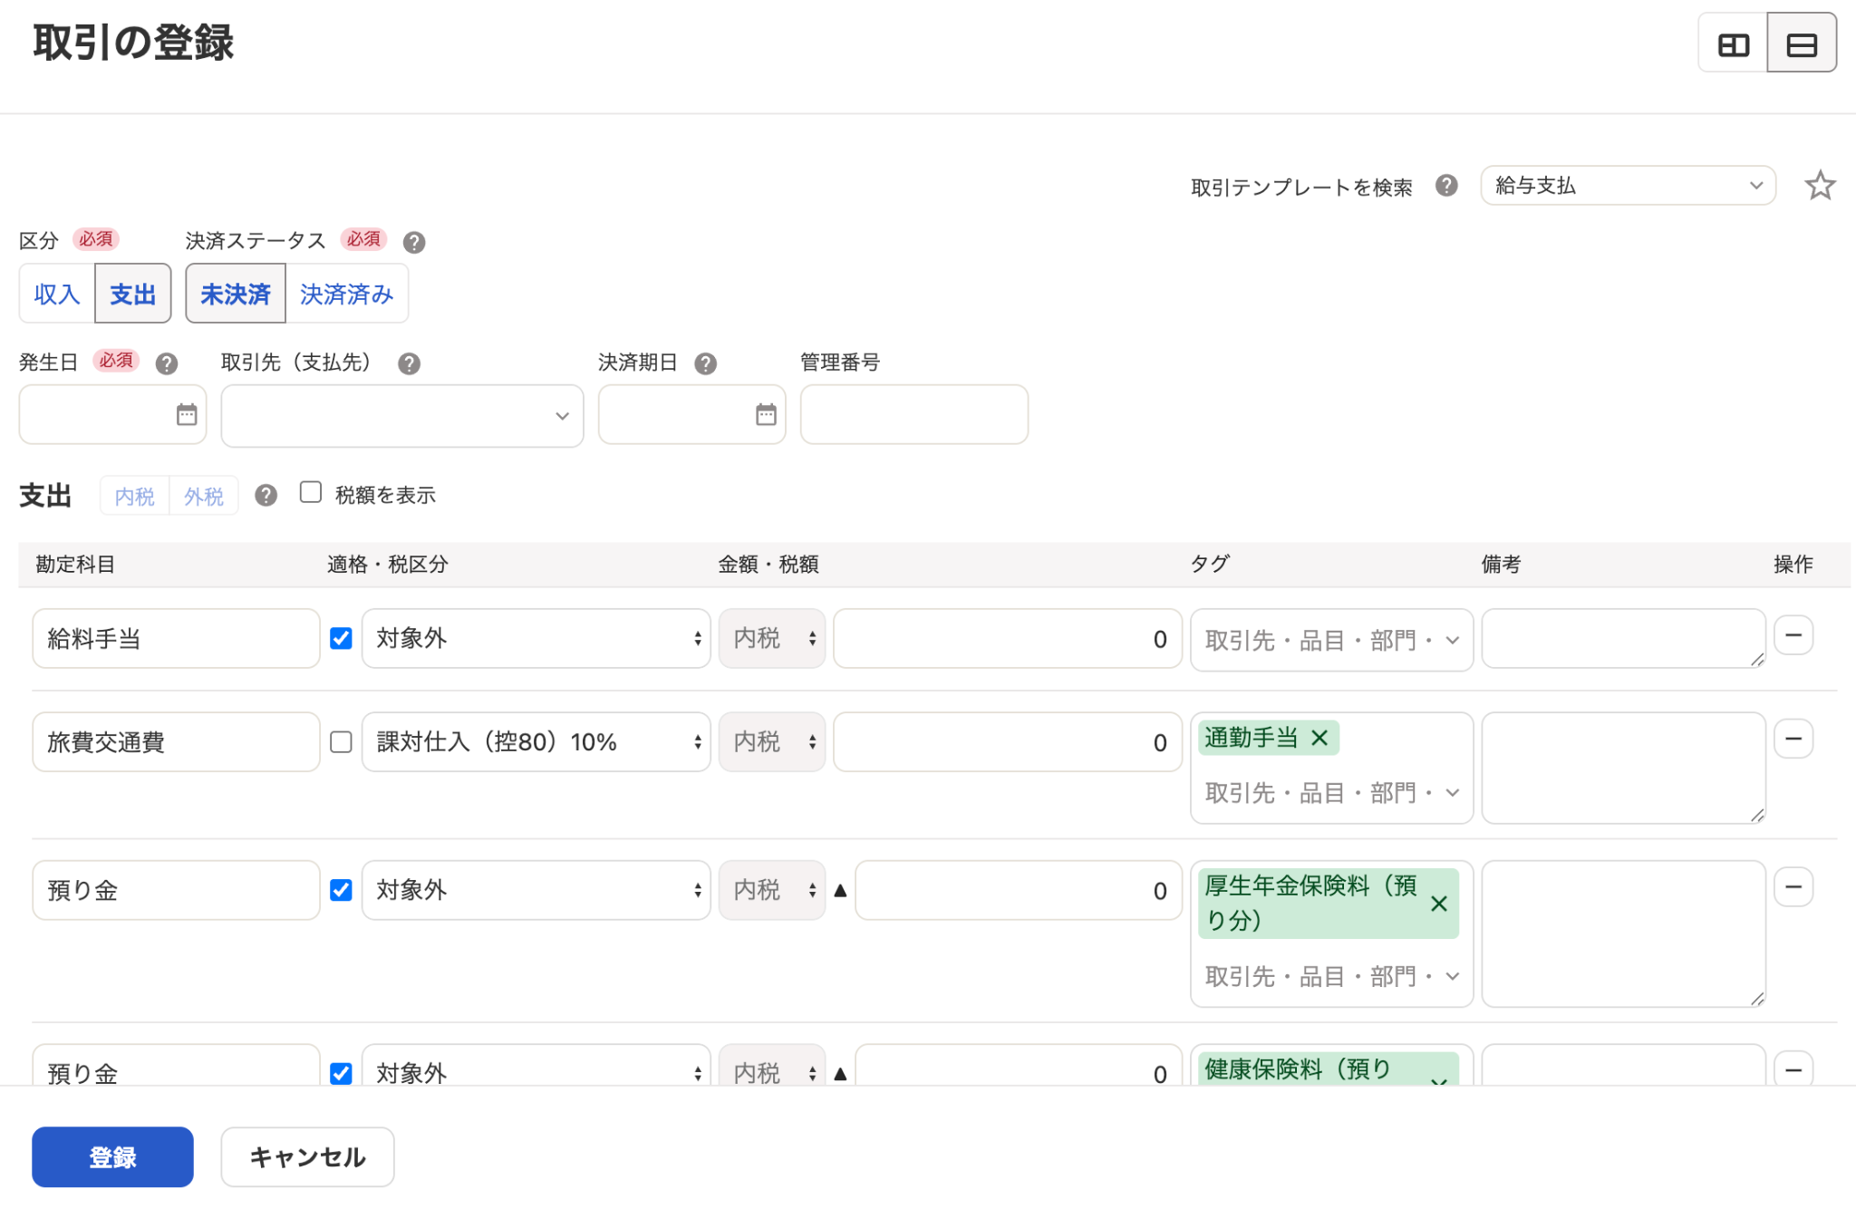Viewport: 1856px width, 1209px height.
Task: Open help icon beside 決済期日
Action: [706, 363]
